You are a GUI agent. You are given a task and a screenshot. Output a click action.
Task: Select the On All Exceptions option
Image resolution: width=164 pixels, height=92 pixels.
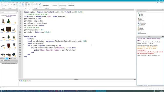tap(46, 5)
